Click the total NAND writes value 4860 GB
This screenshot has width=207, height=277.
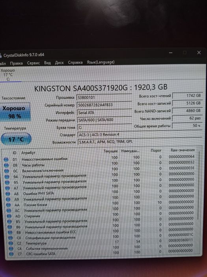(187, 110)
